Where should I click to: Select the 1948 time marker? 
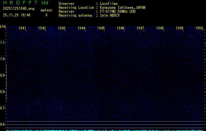[160, 28]
